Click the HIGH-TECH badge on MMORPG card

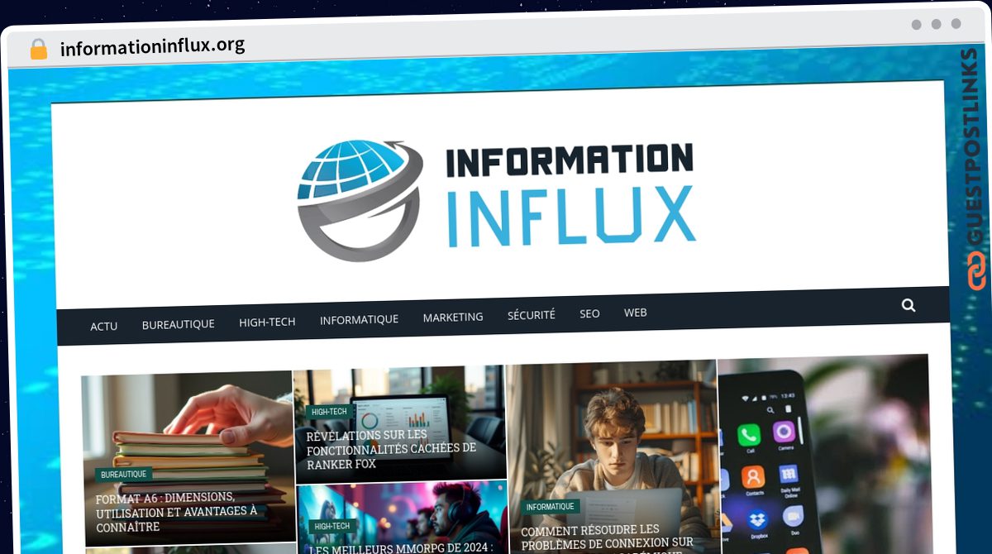pyautogui.click(x=332, y=526)
